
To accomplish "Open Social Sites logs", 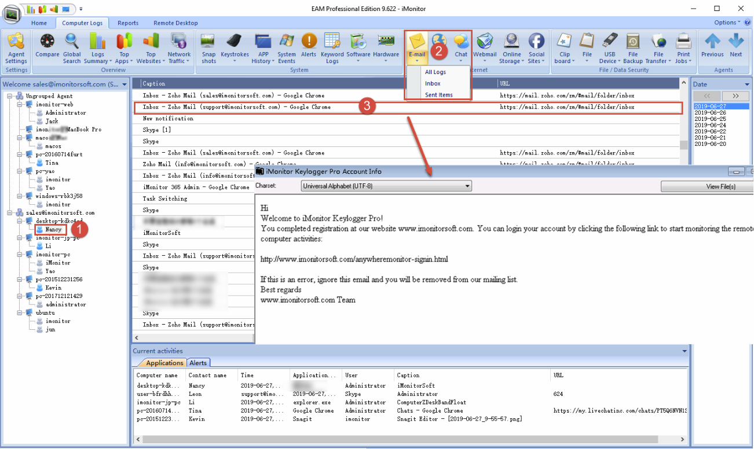I will 536,49.
